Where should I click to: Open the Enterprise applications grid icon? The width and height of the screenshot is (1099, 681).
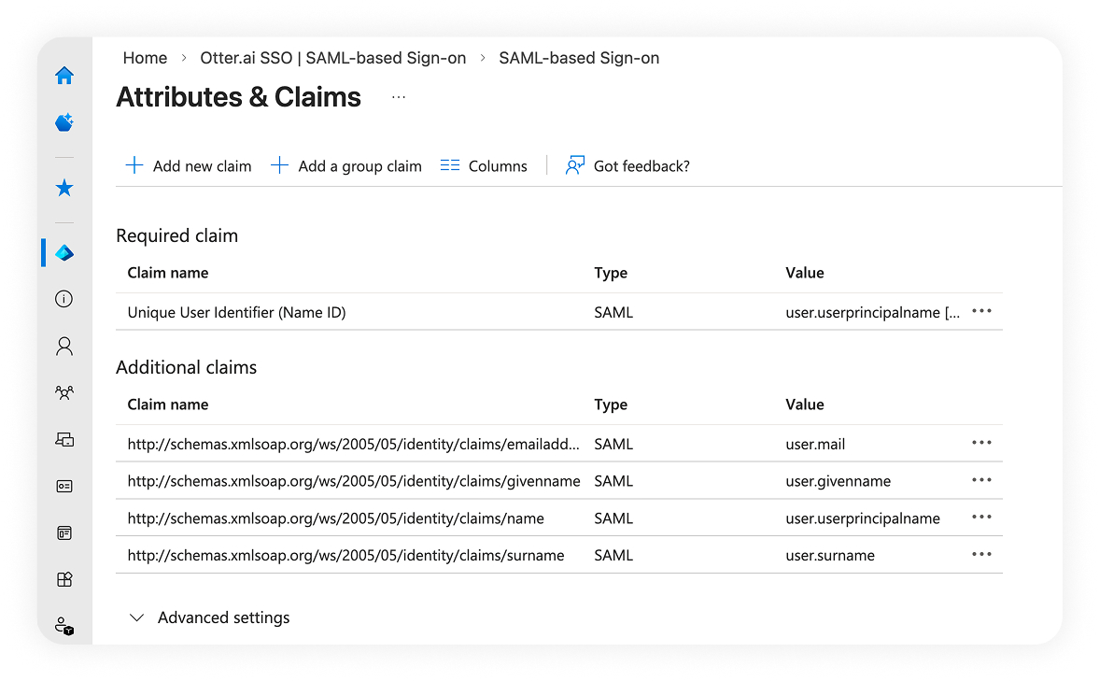point(64,579)
